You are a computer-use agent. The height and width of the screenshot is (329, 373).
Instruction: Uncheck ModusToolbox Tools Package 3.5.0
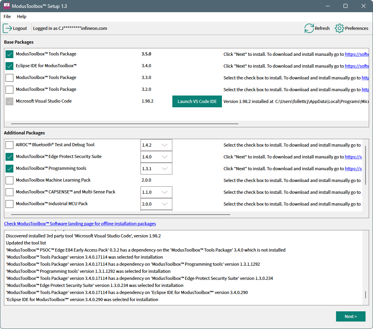coord(9,54)
